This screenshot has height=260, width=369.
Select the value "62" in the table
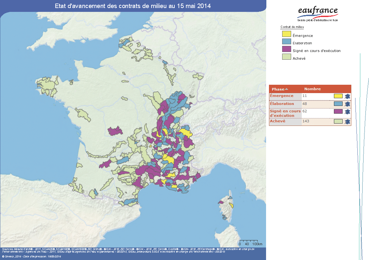[305, 111]
